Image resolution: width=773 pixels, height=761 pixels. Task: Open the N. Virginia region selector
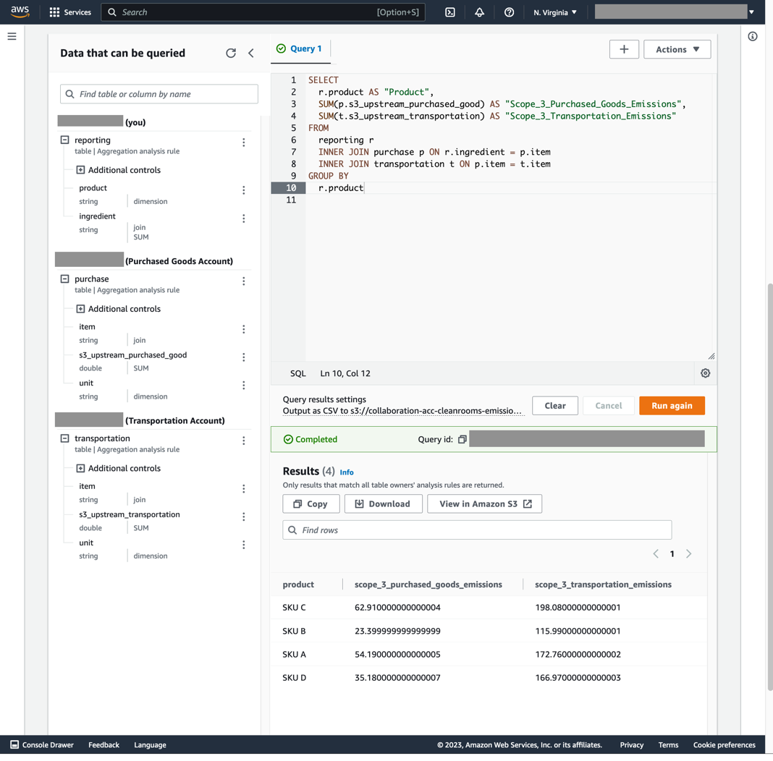pos(554,12)
